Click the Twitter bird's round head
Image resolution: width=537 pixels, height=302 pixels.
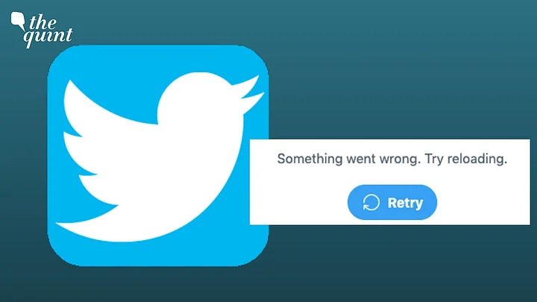pos(198,99)
